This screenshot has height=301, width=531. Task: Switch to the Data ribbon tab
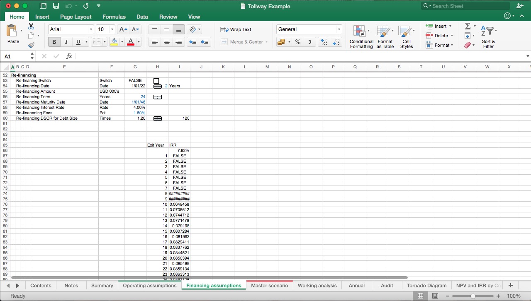(142, 17)
